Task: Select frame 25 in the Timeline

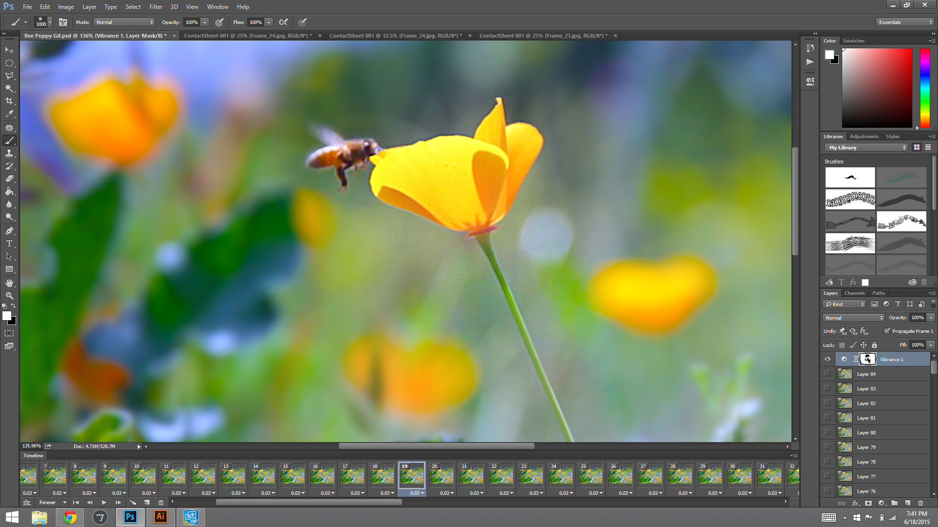Action: click(x=591, y=475)
